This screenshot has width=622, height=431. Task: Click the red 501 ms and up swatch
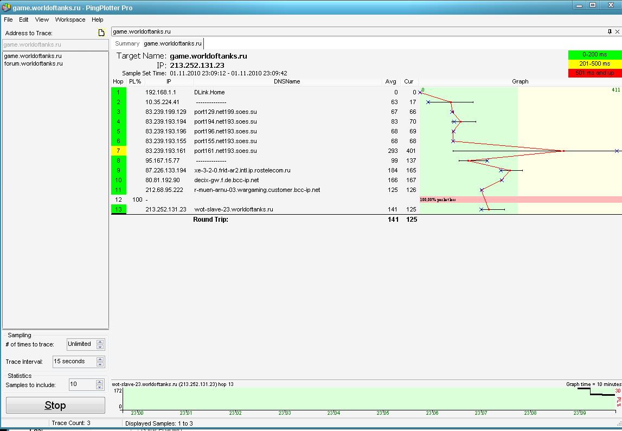pos(594,73)
